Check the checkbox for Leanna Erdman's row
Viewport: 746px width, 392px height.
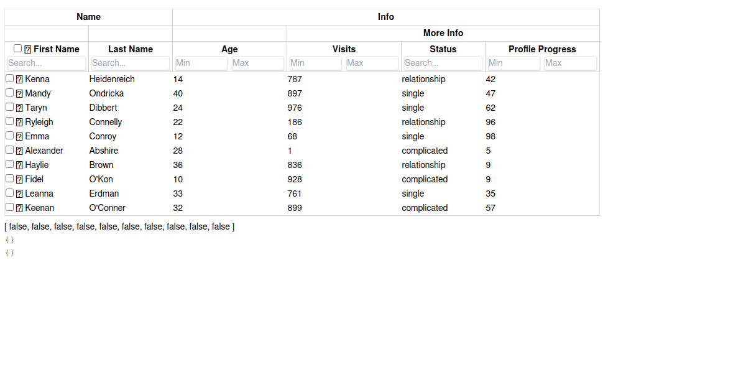pyautogui.click(x=9, y=193)
